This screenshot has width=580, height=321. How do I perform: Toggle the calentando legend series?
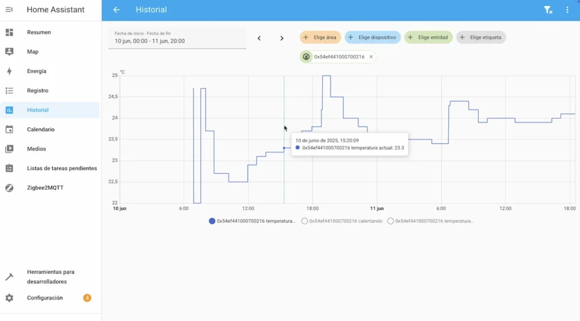click(342, 221)
